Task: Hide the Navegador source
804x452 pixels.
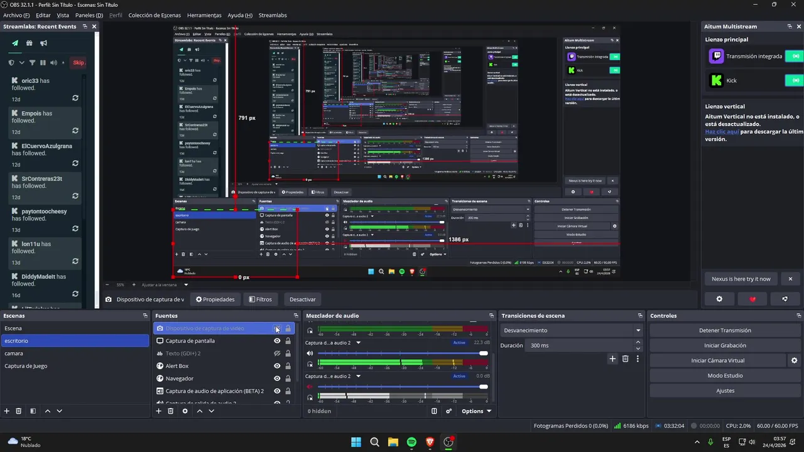Action: click(x=277, y=379)
